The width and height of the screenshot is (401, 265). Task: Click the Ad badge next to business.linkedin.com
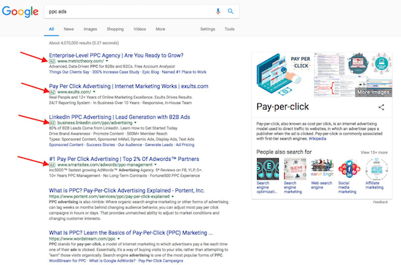(52, 123)
